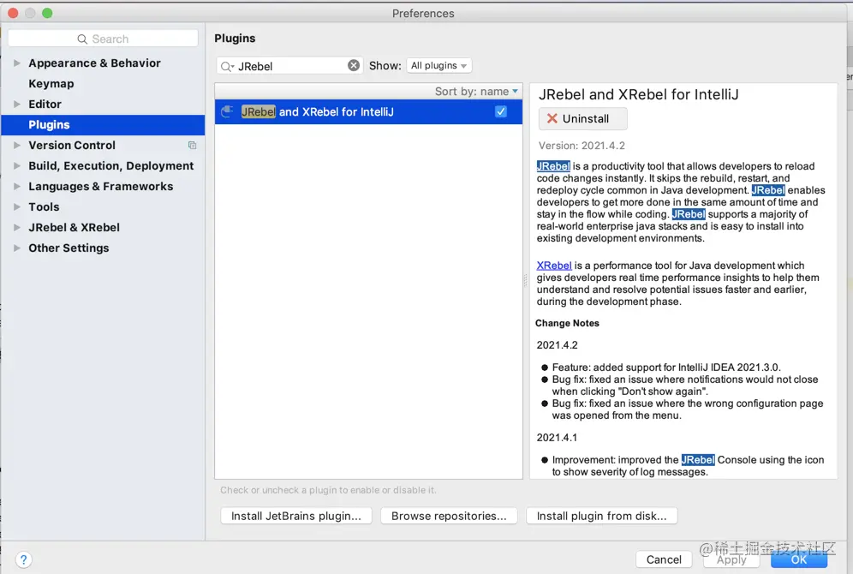
Task: Select Keymap in settings sidebar
Action: coord(51,84)
